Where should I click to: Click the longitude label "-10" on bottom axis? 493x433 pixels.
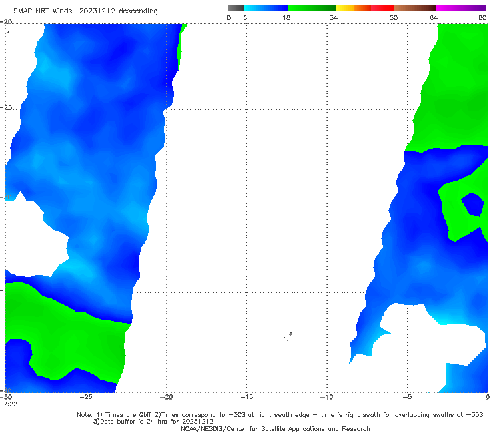[x=327, y=397]
